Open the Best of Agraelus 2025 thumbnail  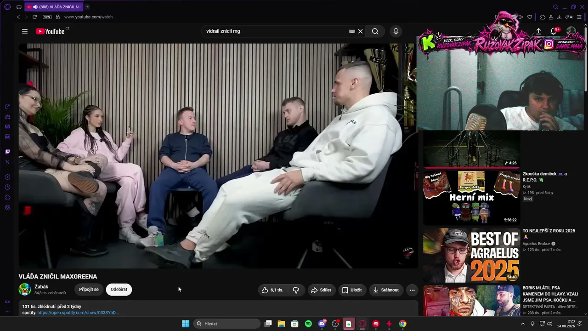471,255
